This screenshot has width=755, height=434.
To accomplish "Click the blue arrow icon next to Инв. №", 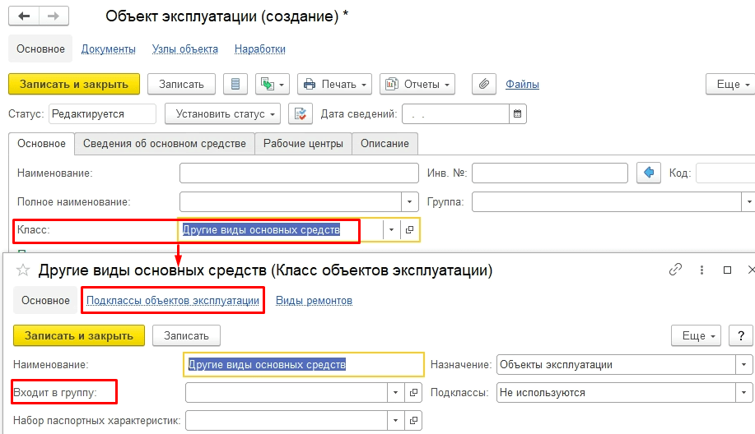I will (x=649, y=173).
